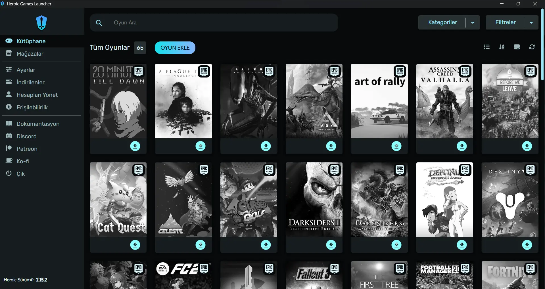This screenshot has width=545, height=289.
Task: Download 20 Minutes Till Dawn
Action: (135, 146)
